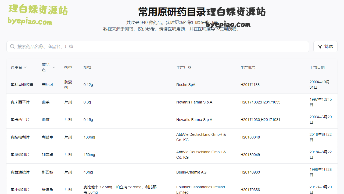Select manufacturer Fournier Laboratories Ireland Limited
Screen dimensions: 344x194
tap(200, 189)
